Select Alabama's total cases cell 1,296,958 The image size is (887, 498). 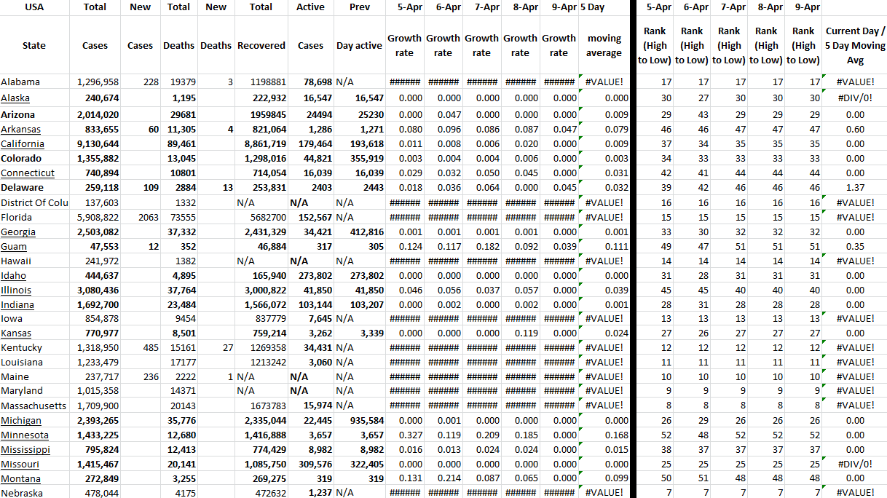95,82
